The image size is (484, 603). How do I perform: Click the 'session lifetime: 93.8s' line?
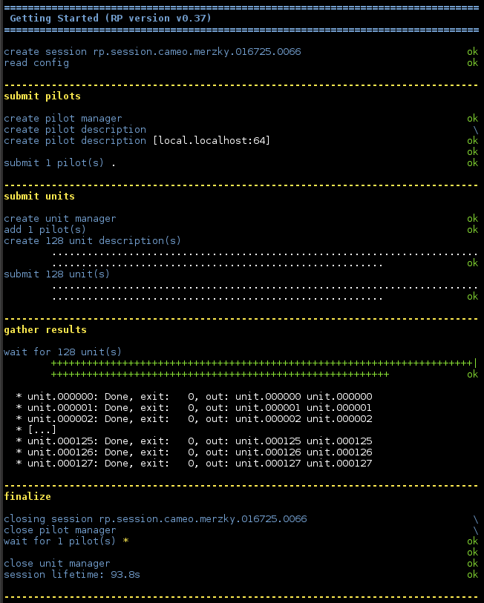[x=72, y=575]
